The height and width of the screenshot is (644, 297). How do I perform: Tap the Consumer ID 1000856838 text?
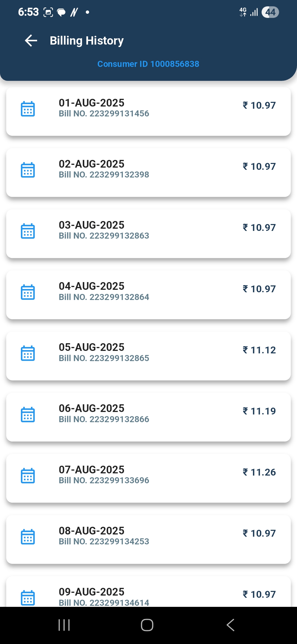coord(148,64)
